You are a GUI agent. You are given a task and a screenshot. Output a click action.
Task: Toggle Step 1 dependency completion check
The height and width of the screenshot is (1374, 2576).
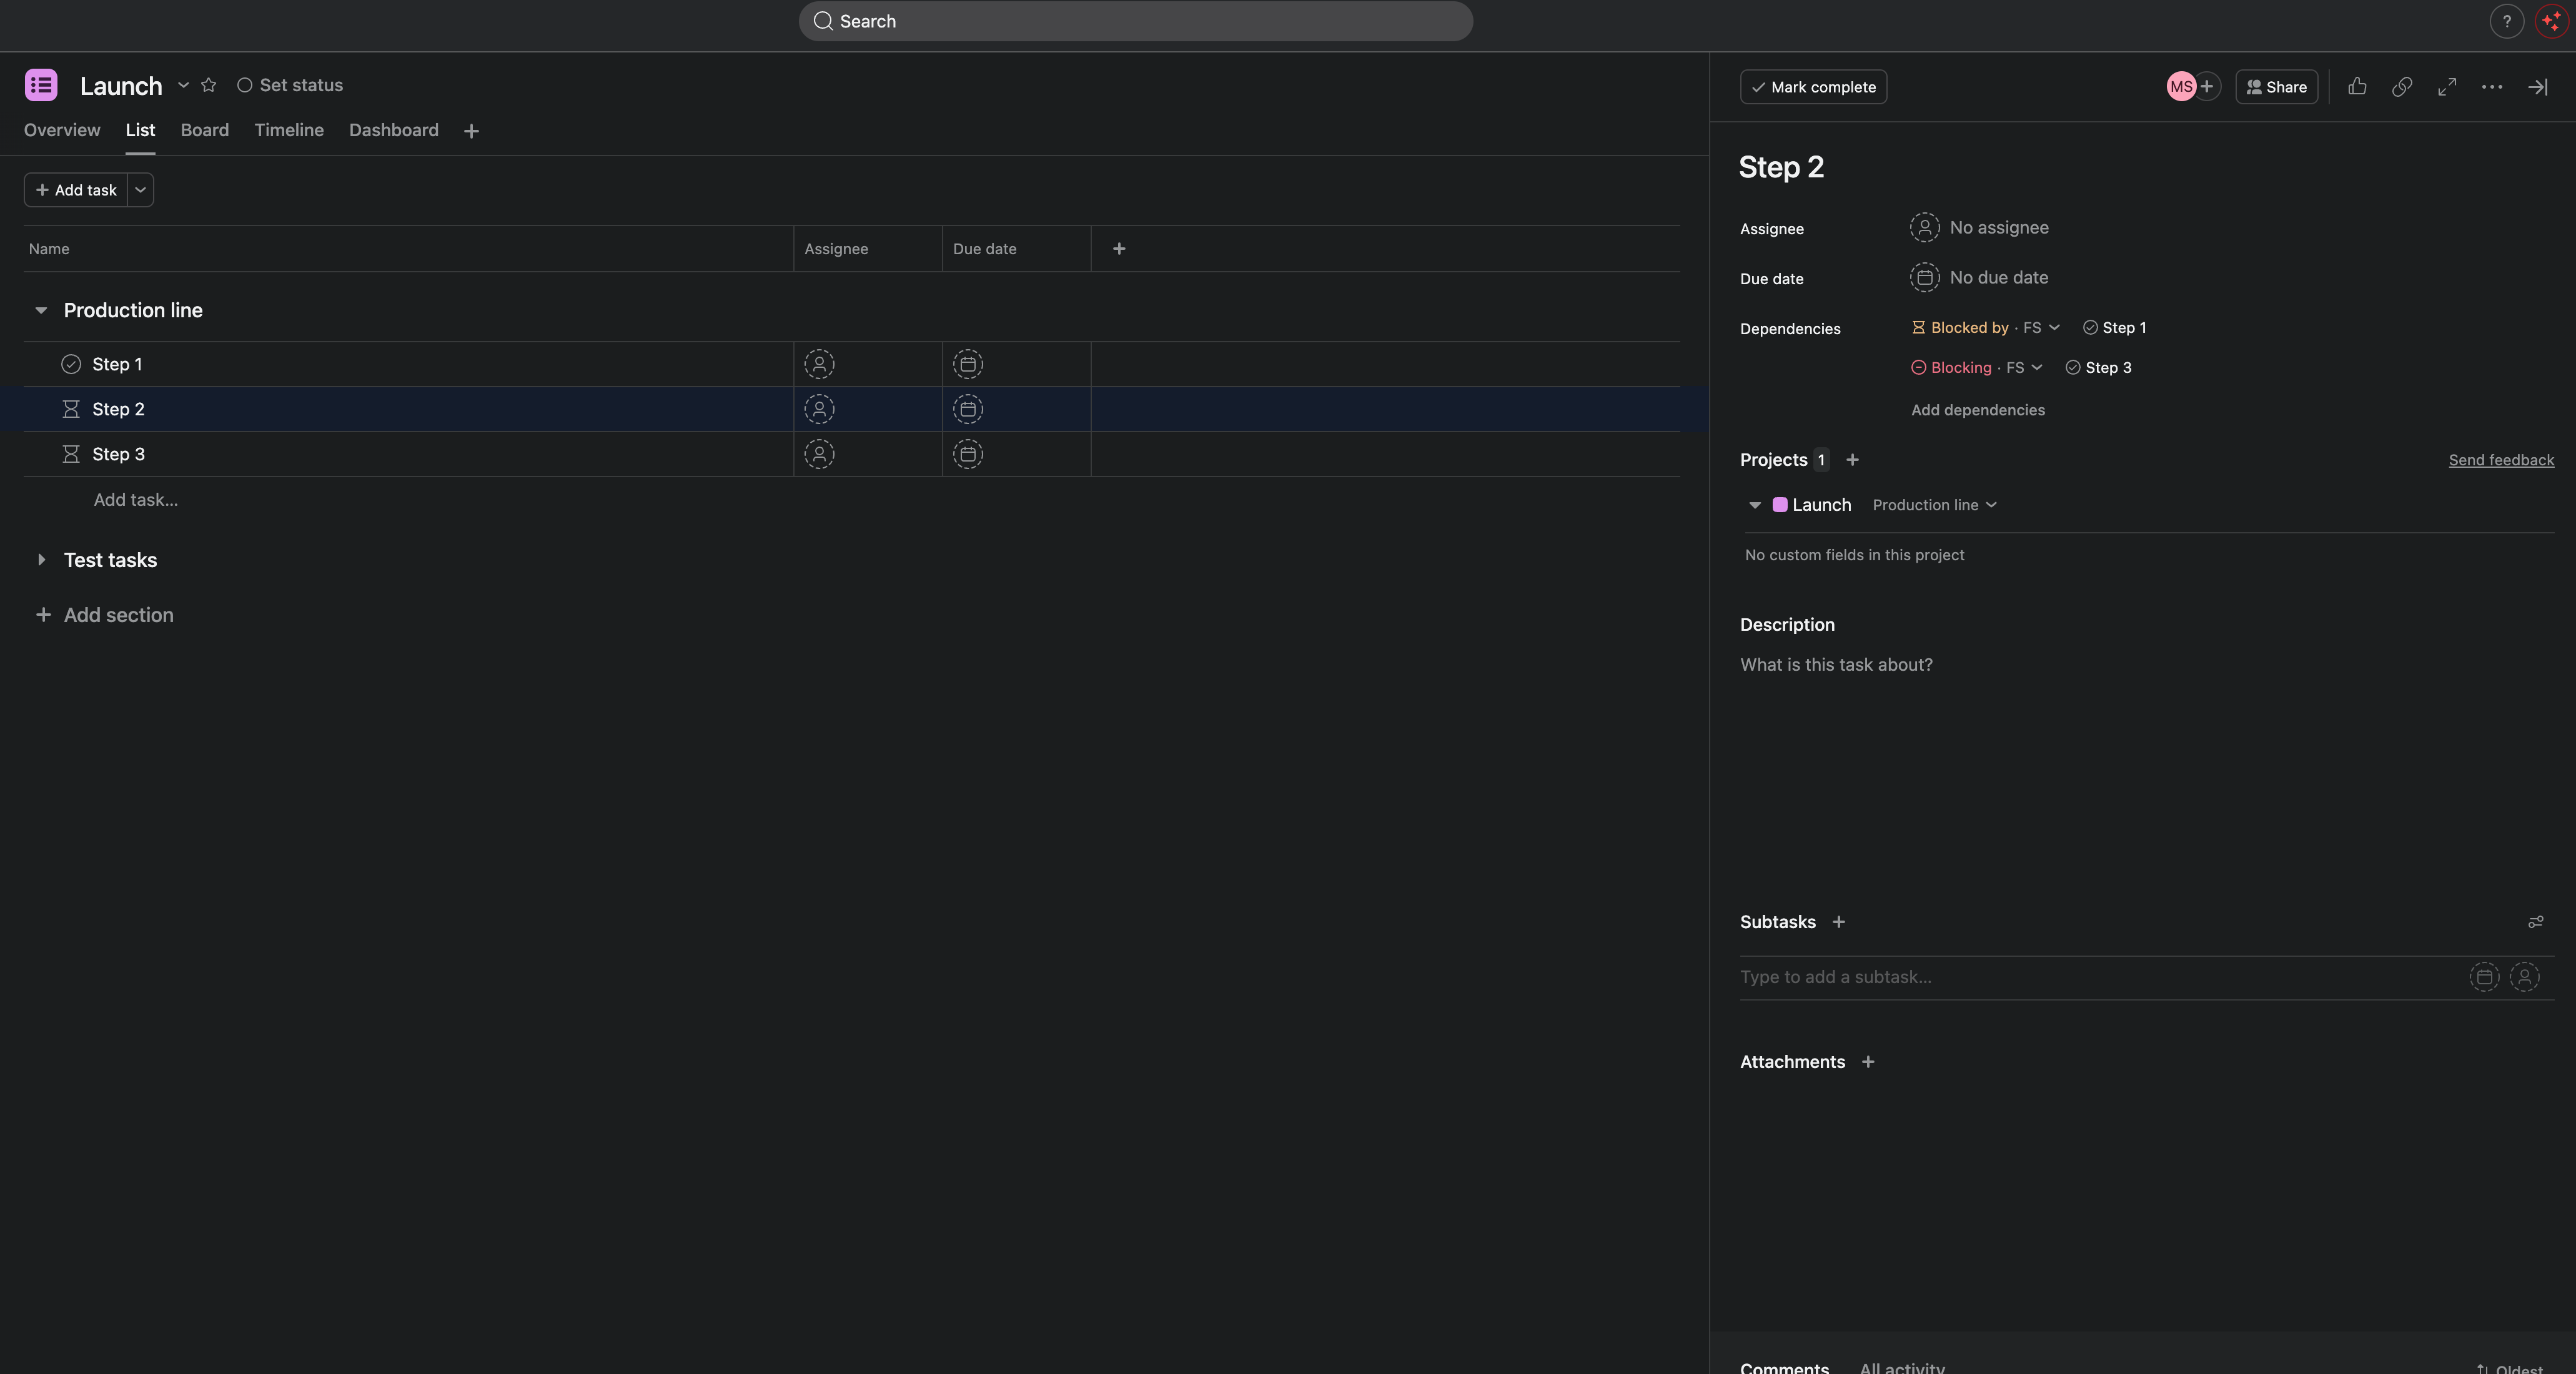(2090, 328)
